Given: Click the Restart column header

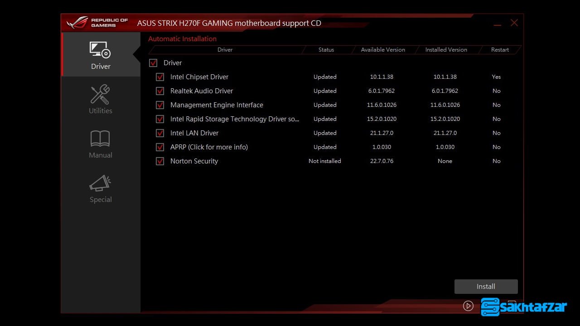Looking at the screenshot, I should [x=500, y=50].
